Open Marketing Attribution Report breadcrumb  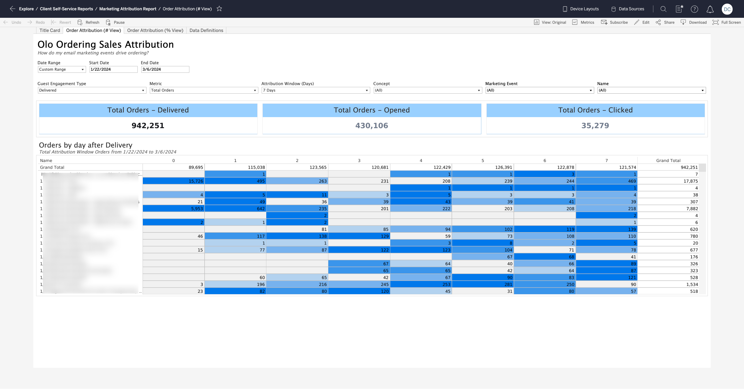pos(128,9)
